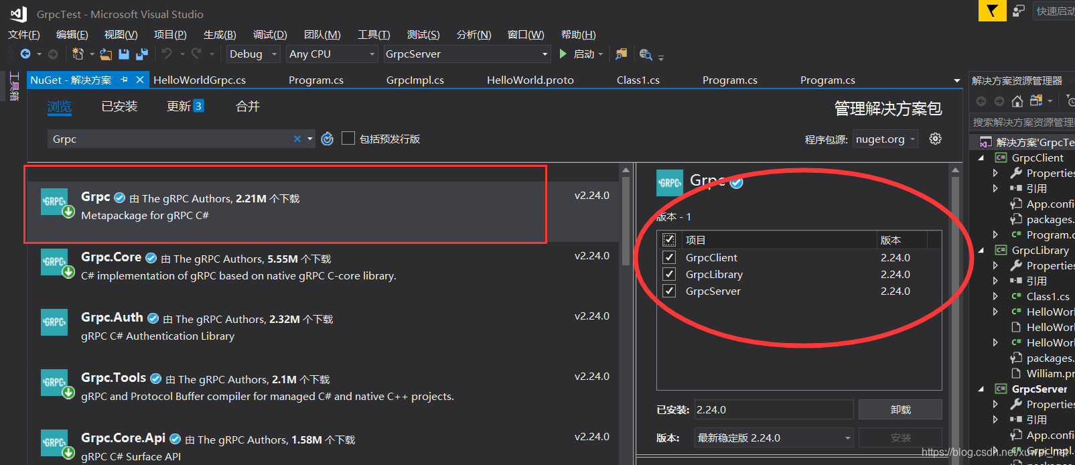Switch to the GrpcImpl.cs tab
This screenshot has height=465, width=1075.
(415, 80)
